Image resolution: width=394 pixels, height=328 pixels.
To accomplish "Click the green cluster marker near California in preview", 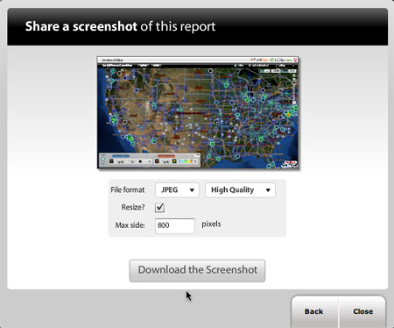I will pos(113,120).
